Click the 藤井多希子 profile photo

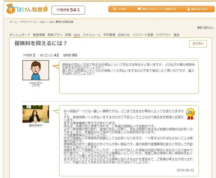(36, 114)
